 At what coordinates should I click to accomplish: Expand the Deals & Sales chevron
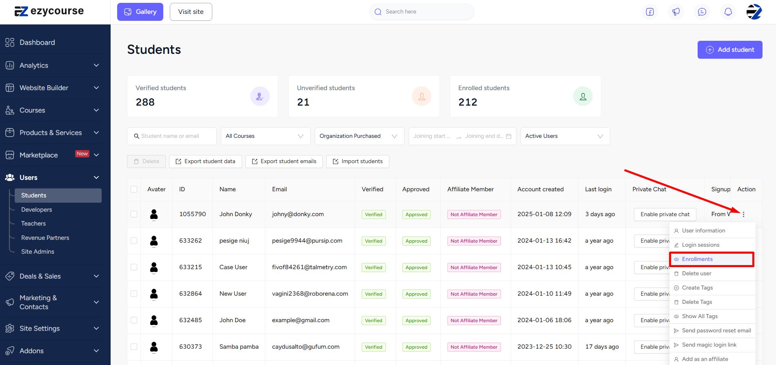pyautogui.click(x=96, y=276)
